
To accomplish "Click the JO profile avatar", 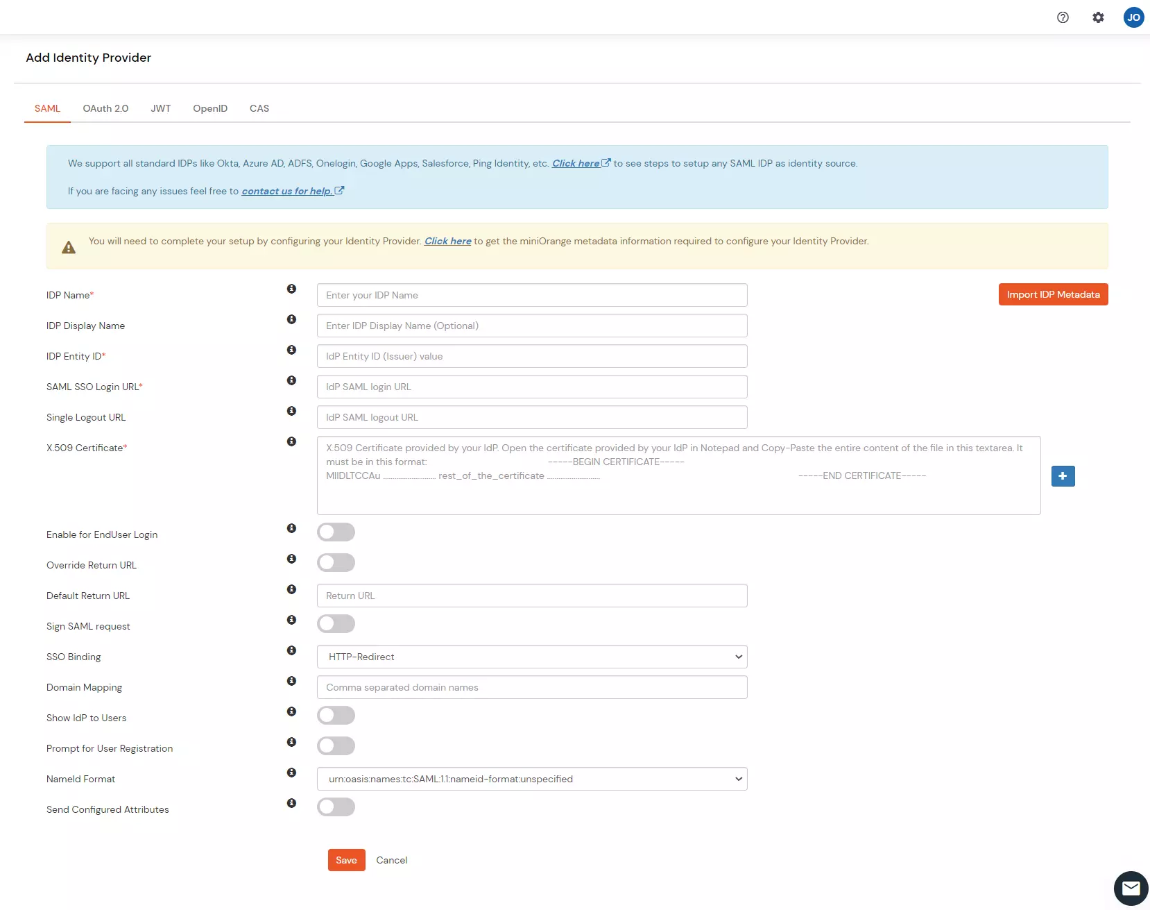I will click(x=1134, y=17).
